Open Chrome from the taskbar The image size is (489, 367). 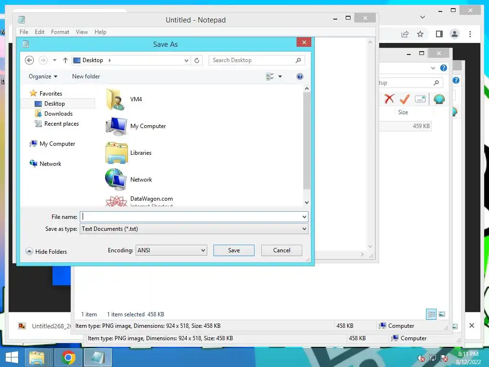point(68,357)
